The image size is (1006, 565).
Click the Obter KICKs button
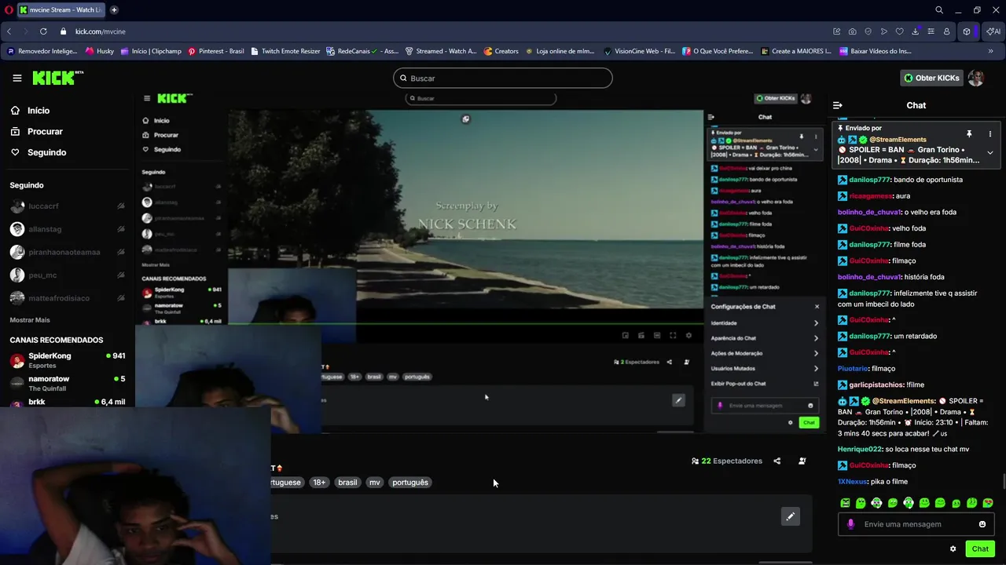931,78
